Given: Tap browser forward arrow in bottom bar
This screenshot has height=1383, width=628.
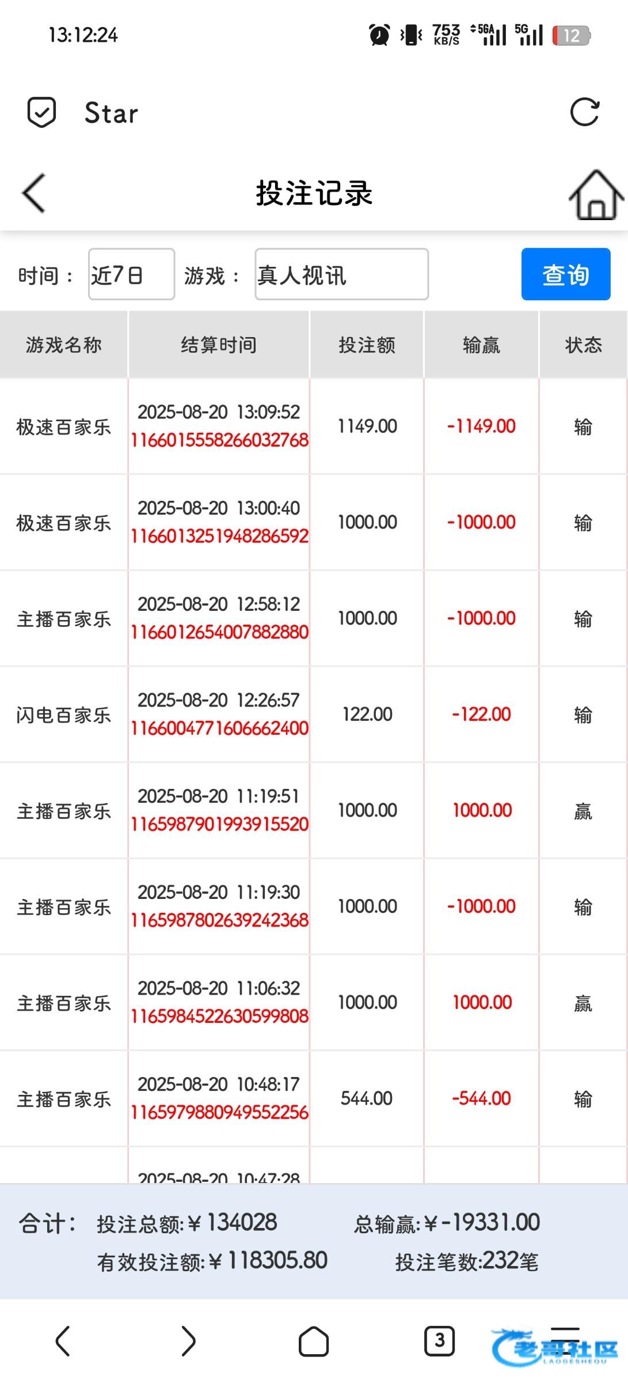Looking at the screenshot, I should click(x=188, y=1340).
